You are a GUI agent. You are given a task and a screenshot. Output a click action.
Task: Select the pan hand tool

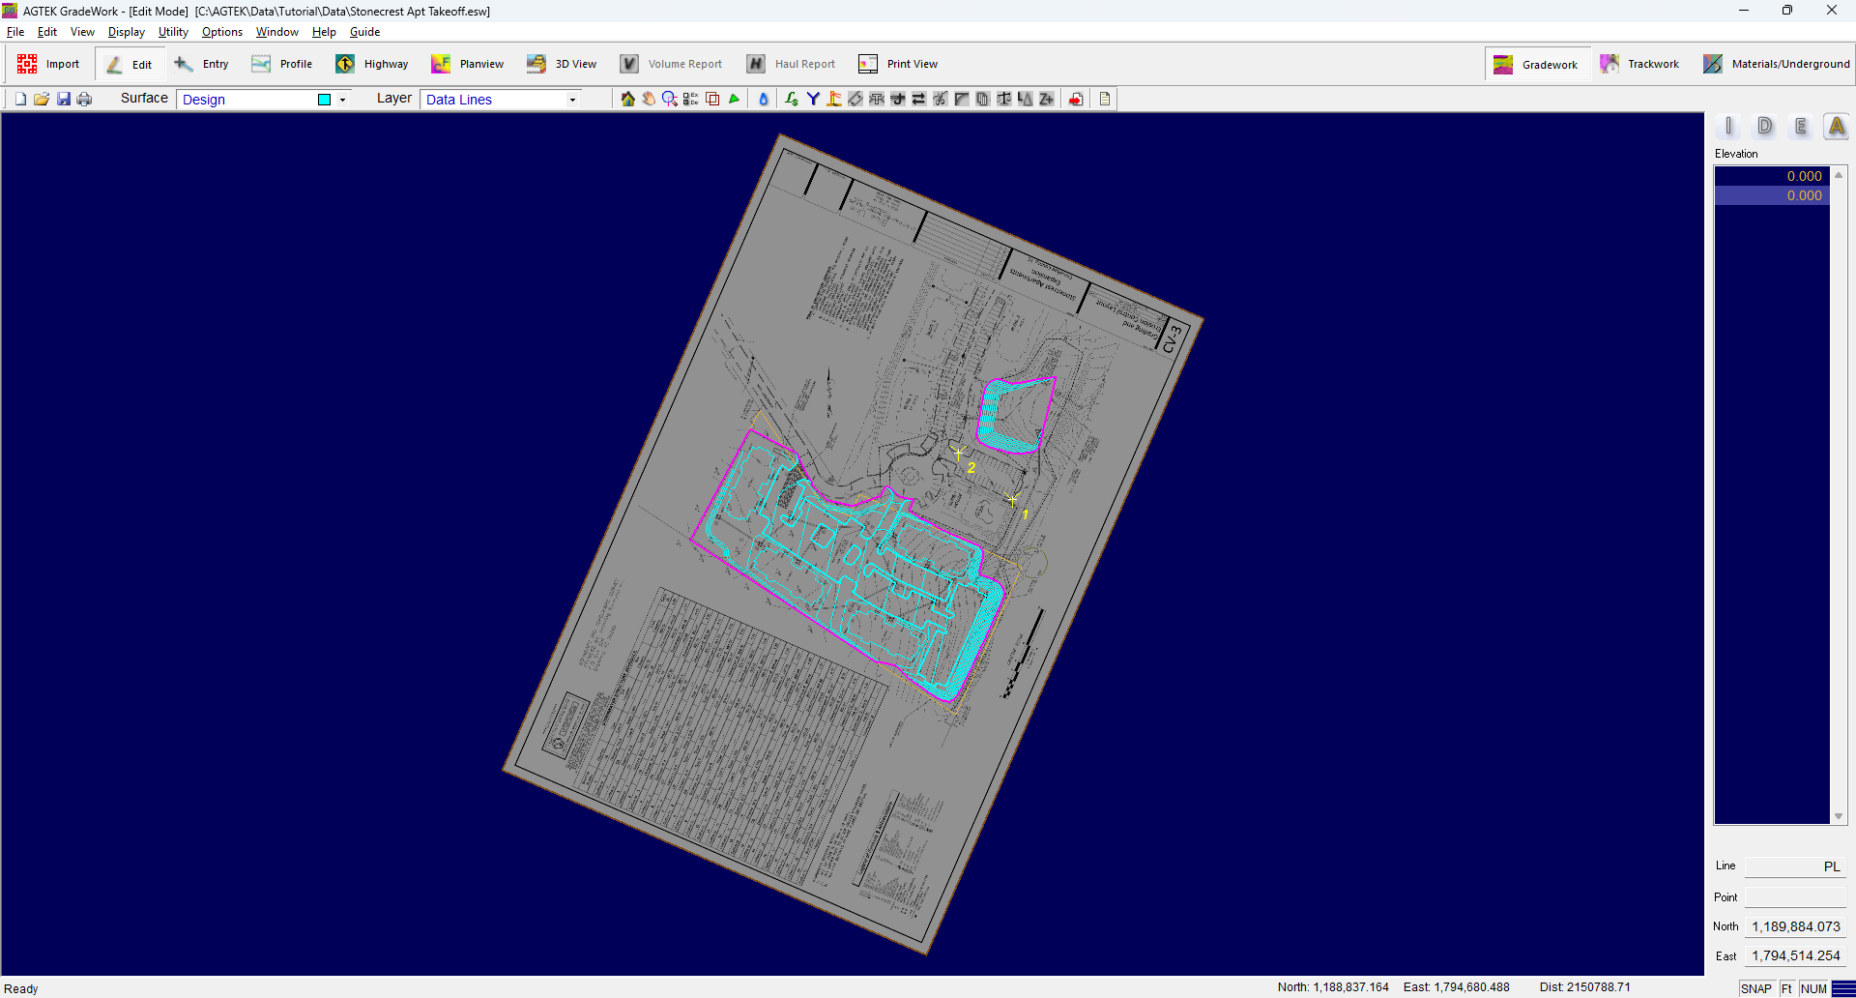pyautogui.click(x=649, y=99)
